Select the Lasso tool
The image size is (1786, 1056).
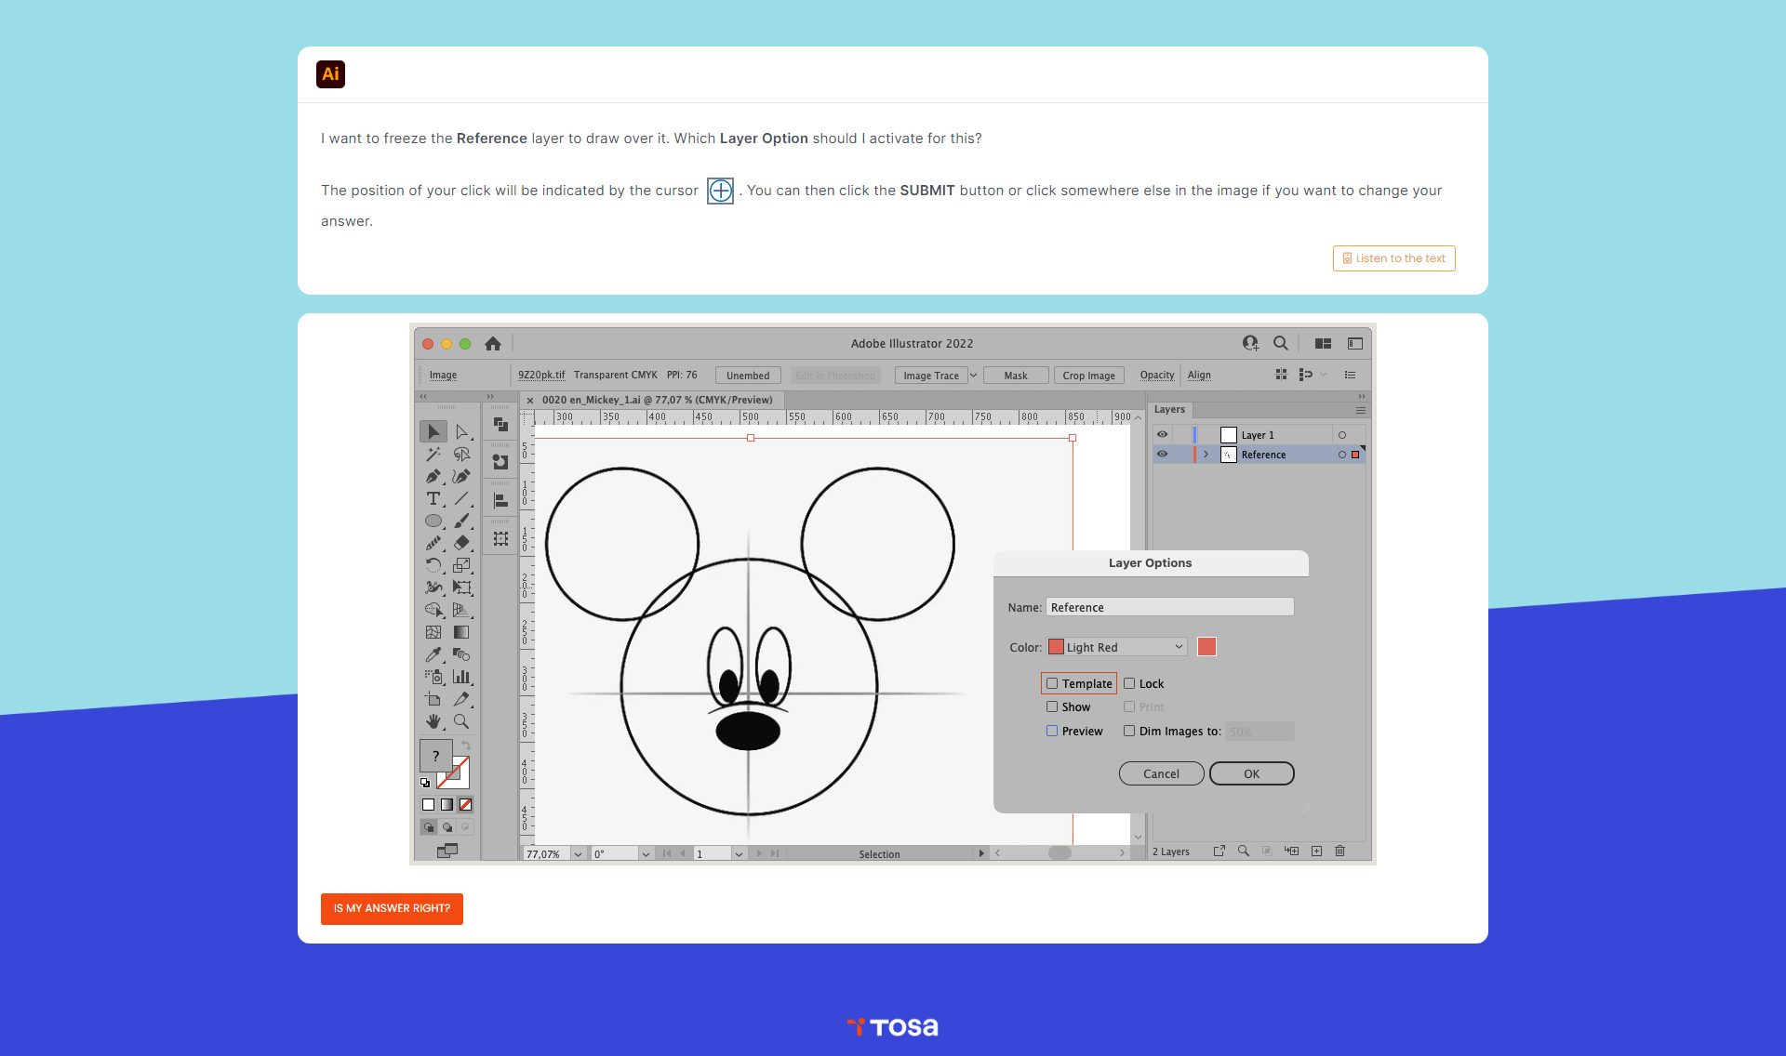pos(461,455)
